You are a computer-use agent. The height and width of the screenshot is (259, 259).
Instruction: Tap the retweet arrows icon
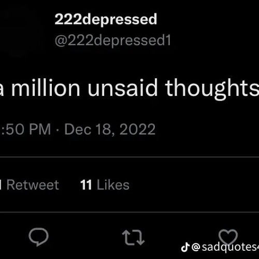click(x=133, y=237)
